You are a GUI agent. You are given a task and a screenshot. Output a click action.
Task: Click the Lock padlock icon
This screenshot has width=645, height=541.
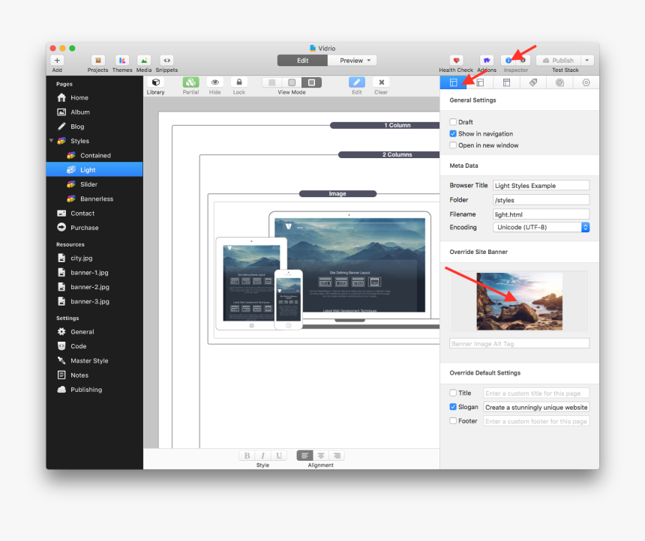[x=238, y=82]
